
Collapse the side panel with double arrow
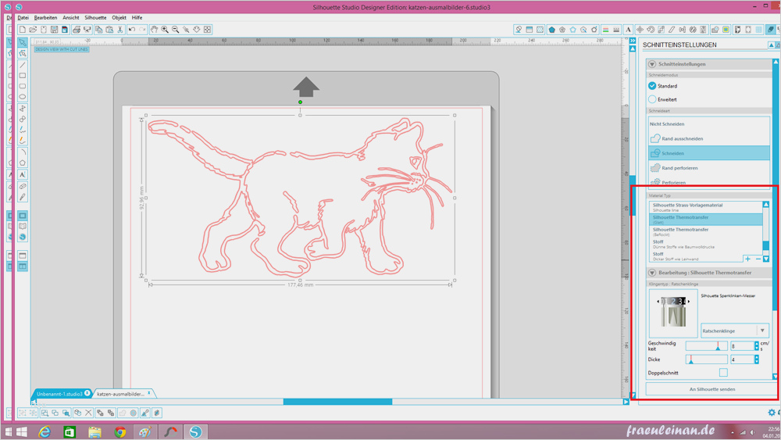(x=633, y=41)
